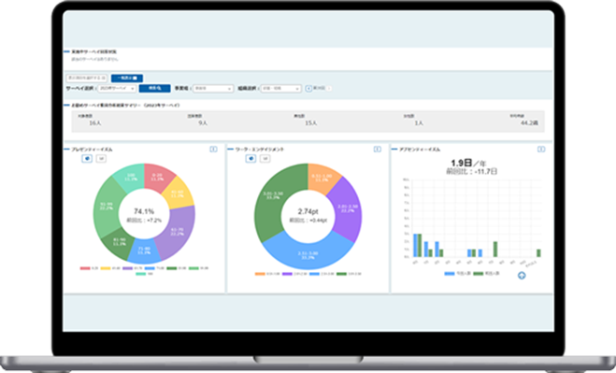Image resolution: width=616 pixels, height=373 pixels.
Task: Toggle the green legend entry under Work Engagement chart
Action: pyautogui.click(x=349, y=274)
